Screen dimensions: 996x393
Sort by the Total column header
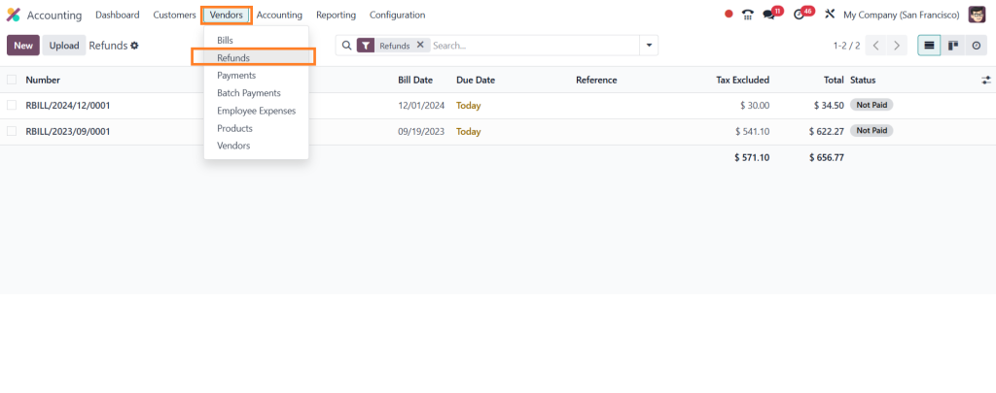coord(833,80)
